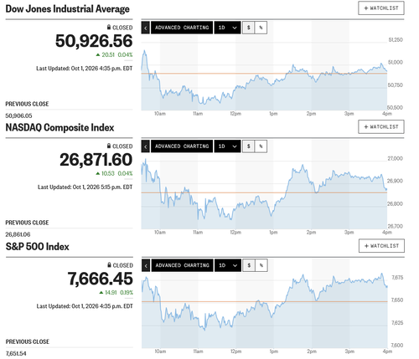Add NASDAQ Composite Index to watchlist
This screenshot has height=359, width=419.
(x=381, y=127)
